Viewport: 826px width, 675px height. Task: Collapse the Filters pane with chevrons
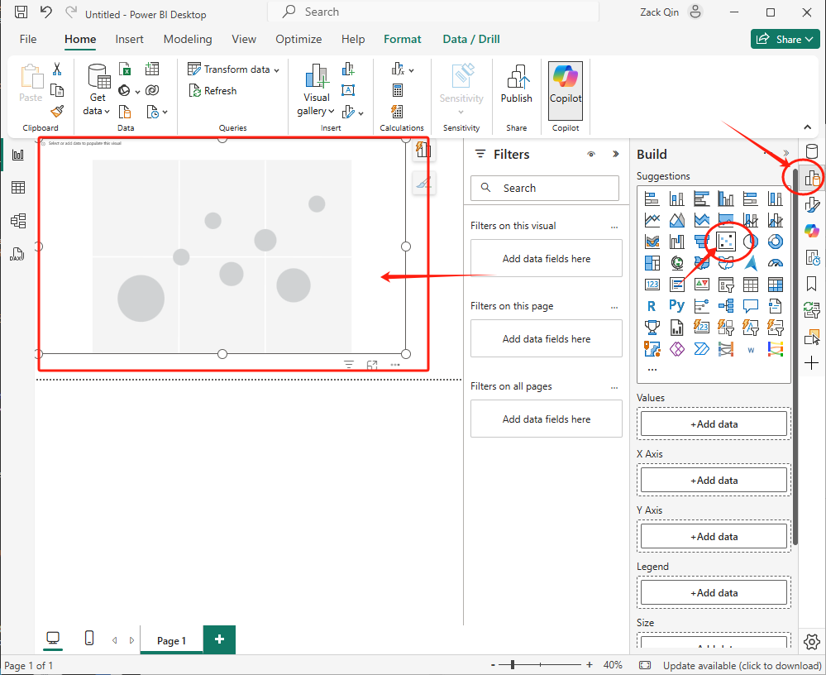615,155
